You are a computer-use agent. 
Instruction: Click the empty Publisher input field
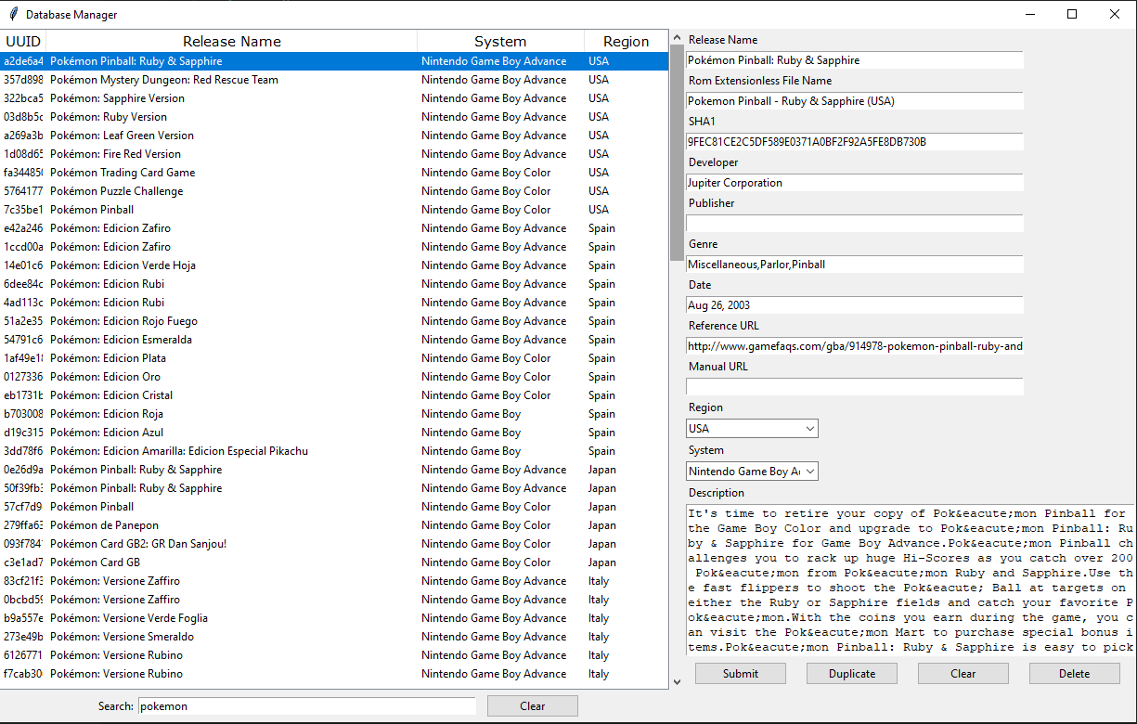tap(854, 224)
